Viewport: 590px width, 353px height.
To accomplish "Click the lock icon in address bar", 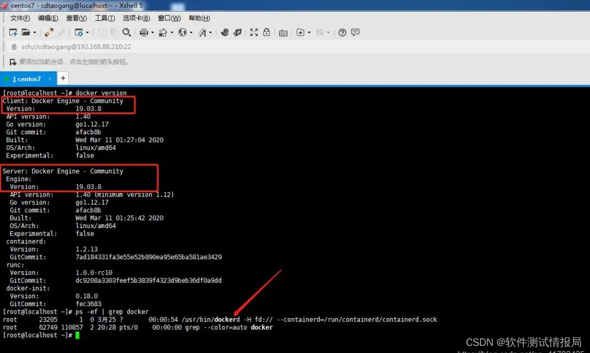I will click(x=14, y=46).
